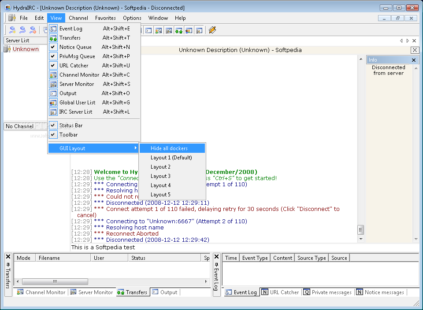
Task: Switch to the Private messages tab
Action: [x=327, y=292]
